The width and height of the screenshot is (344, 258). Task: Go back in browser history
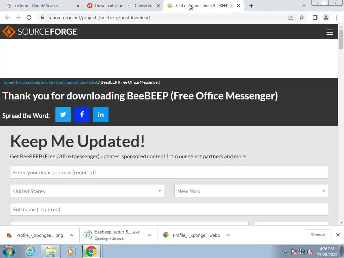pos(7,17)
